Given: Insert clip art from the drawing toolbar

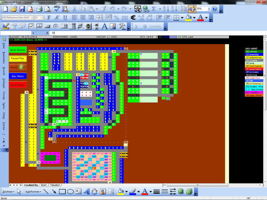Looking at the screenshot, I should pyautogui.click(x=102, y=192).
